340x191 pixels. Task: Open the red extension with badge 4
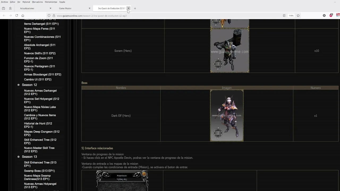pos(331,15)
